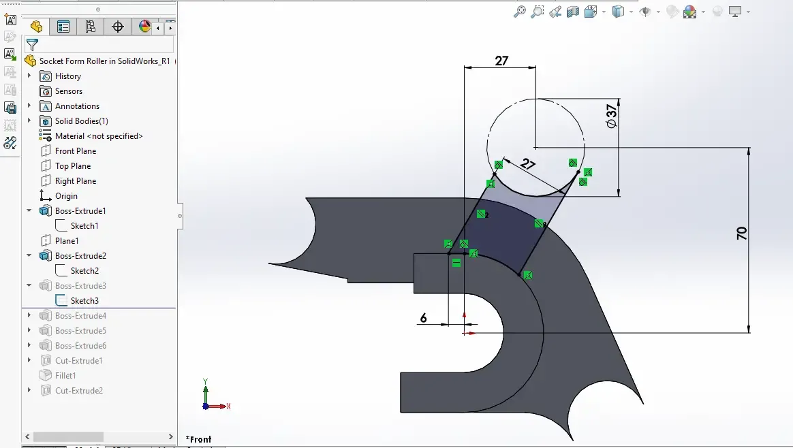Screen dimensions: 793x448
Task: Click the View Settings monitor icon
Action: (735, 11)
